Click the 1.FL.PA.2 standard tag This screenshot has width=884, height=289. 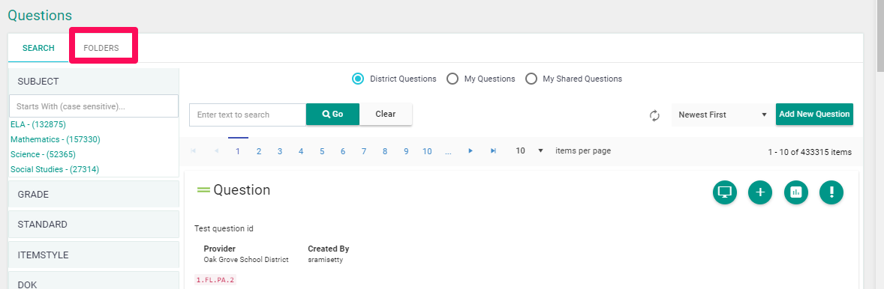pos(215,279)
